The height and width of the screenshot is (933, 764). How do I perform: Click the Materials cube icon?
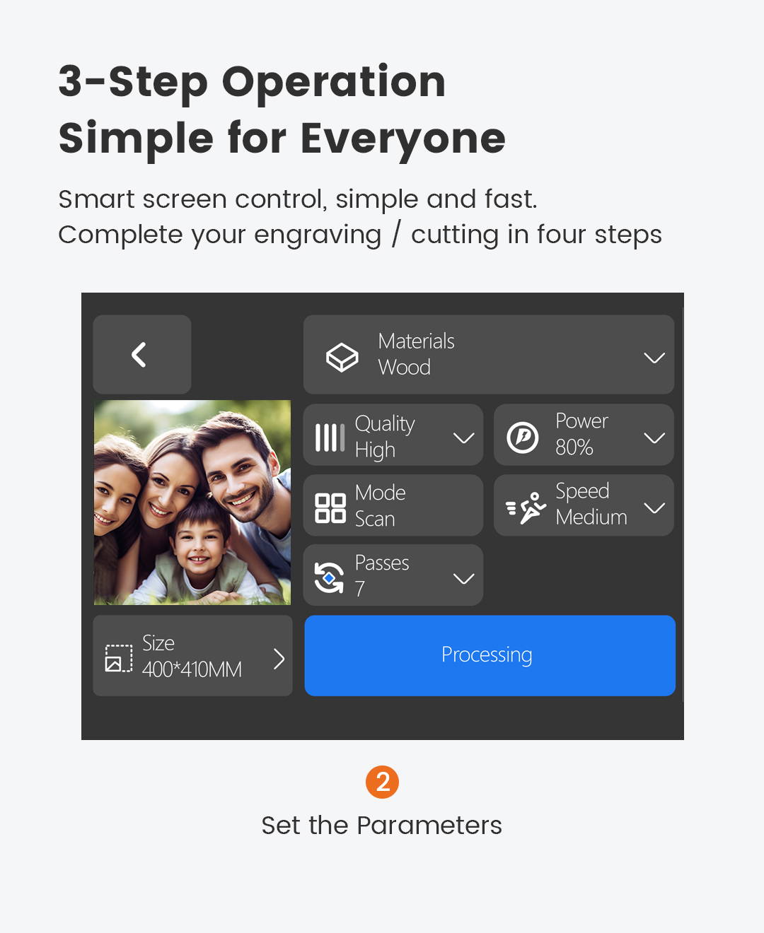342,357
